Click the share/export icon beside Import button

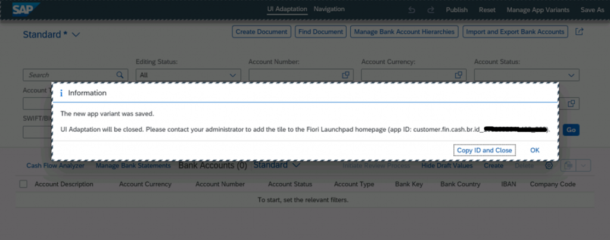click(x=579, y=32)
